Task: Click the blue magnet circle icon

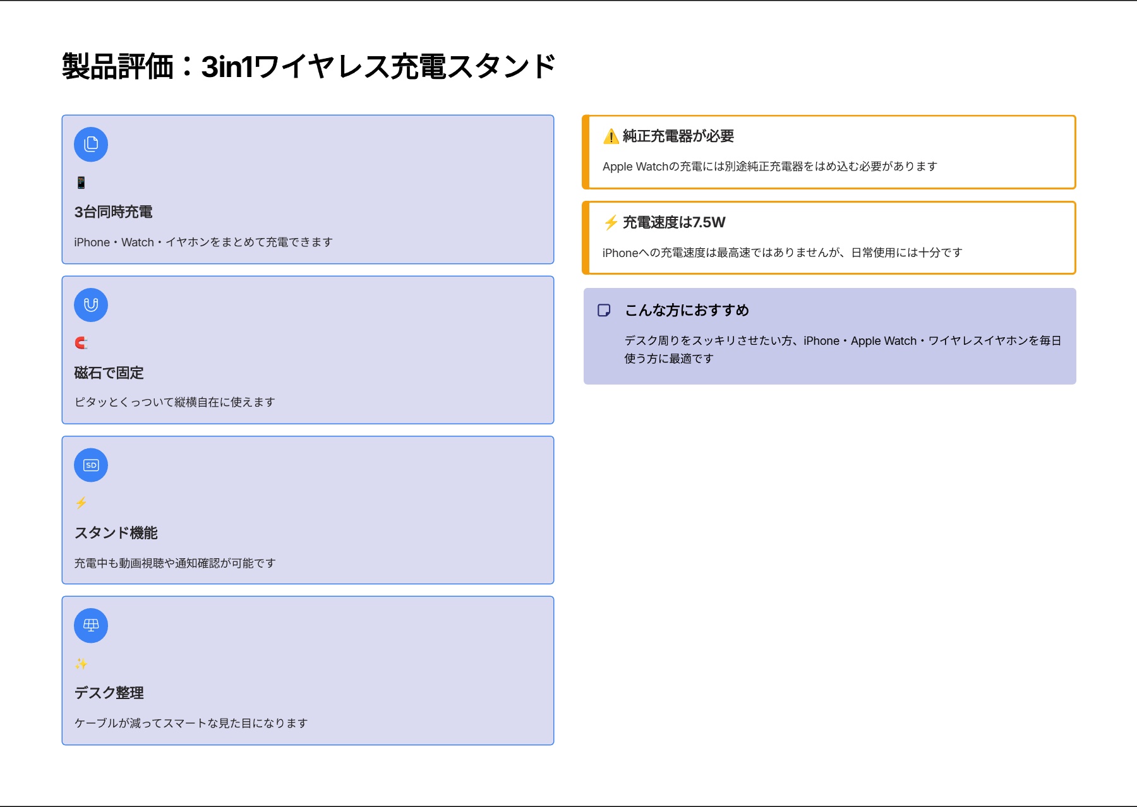Action: click(x=91, y=305)
